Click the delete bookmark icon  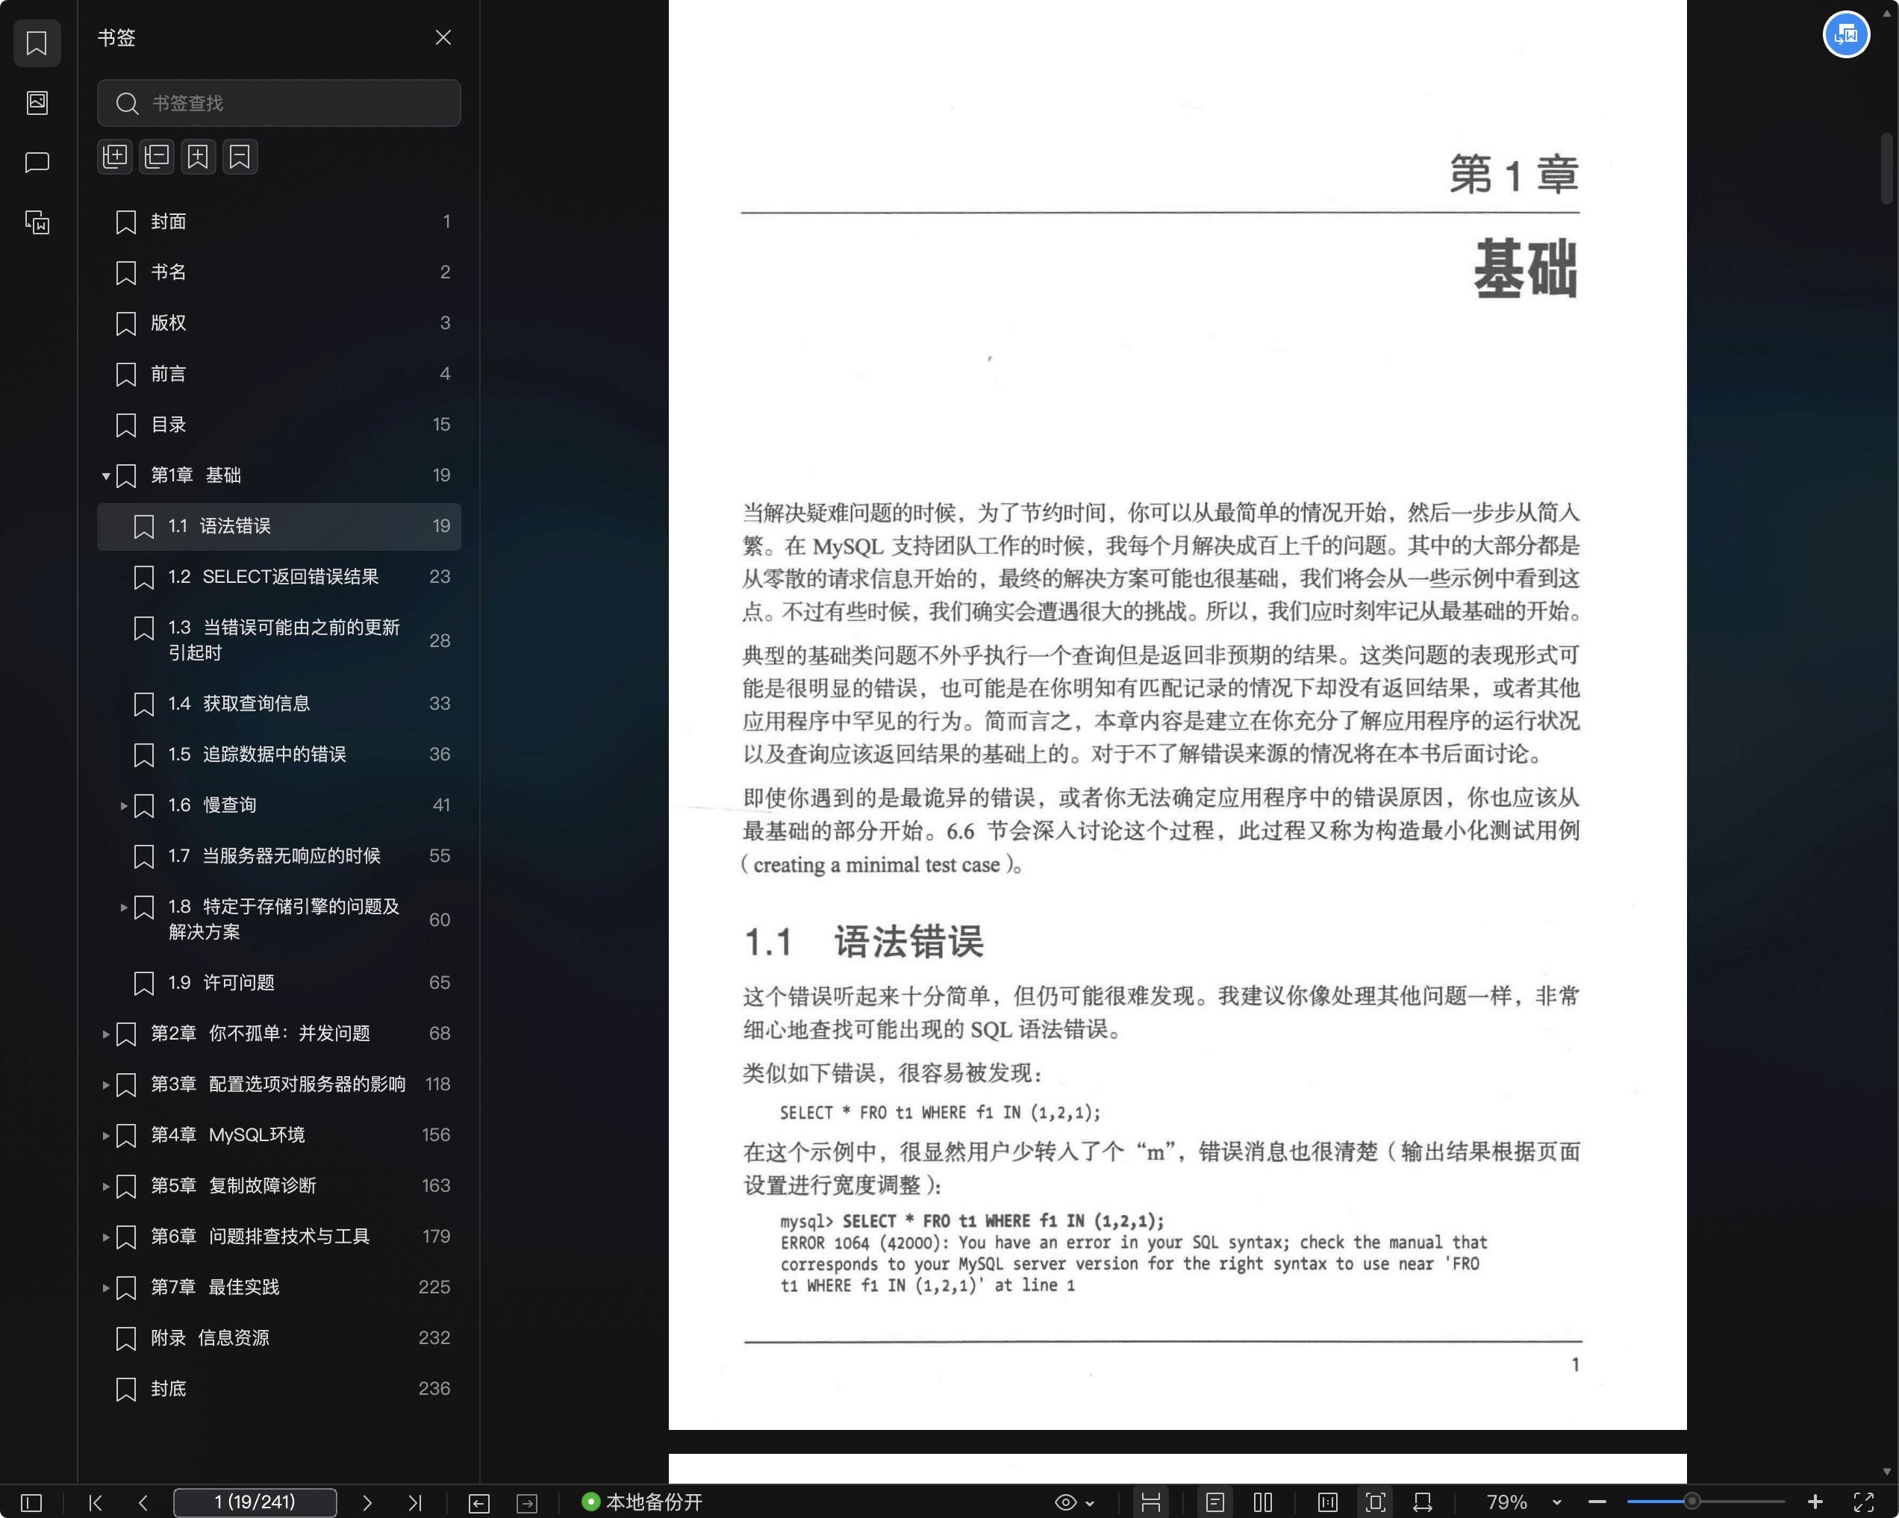[240, 157]
